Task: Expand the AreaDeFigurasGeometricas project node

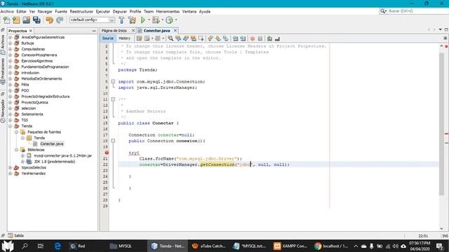Action: 11,37
